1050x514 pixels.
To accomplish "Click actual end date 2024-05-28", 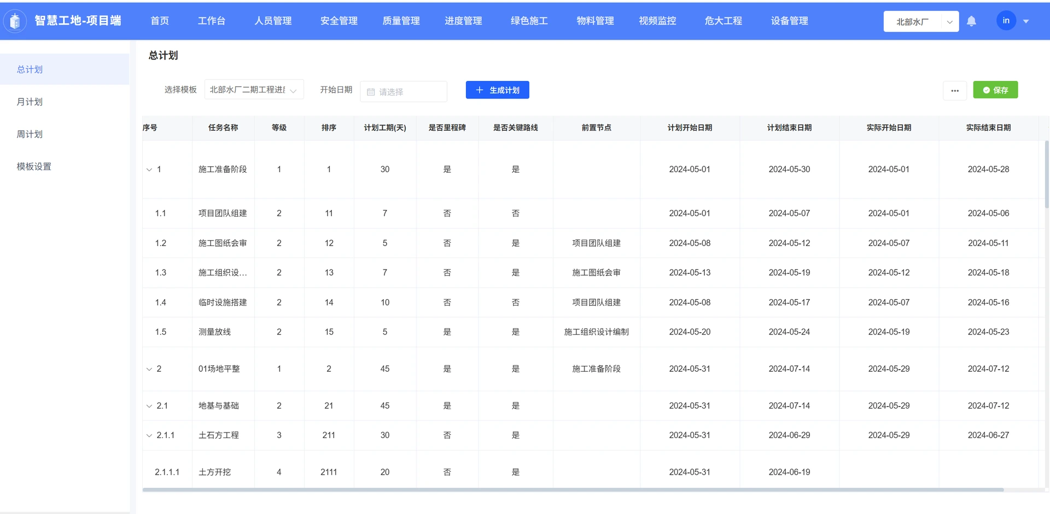I will click(x=988, y=170).
